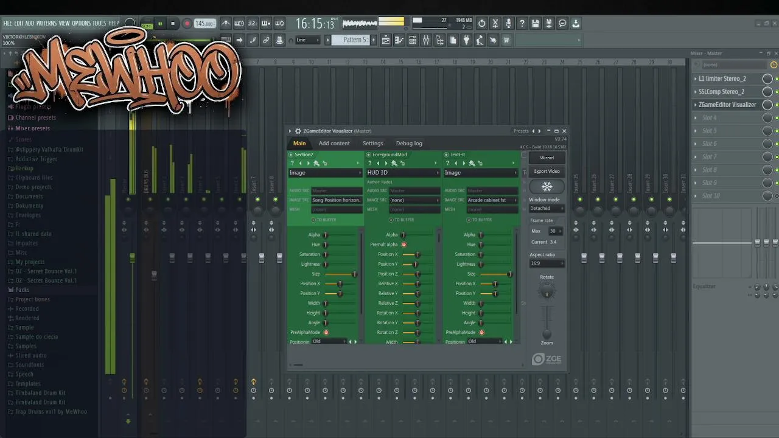Viewport: 779px width, 438px height.
Task: Enable To Buffer in the ForegroundMod layer
Action: pyautogui.click(x=391, y=220)
